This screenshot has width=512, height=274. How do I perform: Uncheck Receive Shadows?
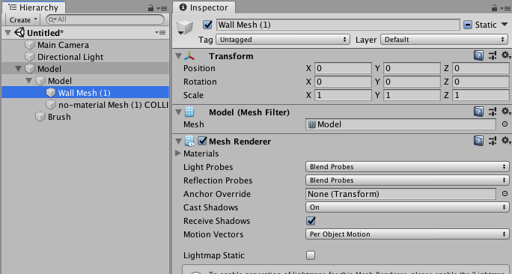point(311,221)
